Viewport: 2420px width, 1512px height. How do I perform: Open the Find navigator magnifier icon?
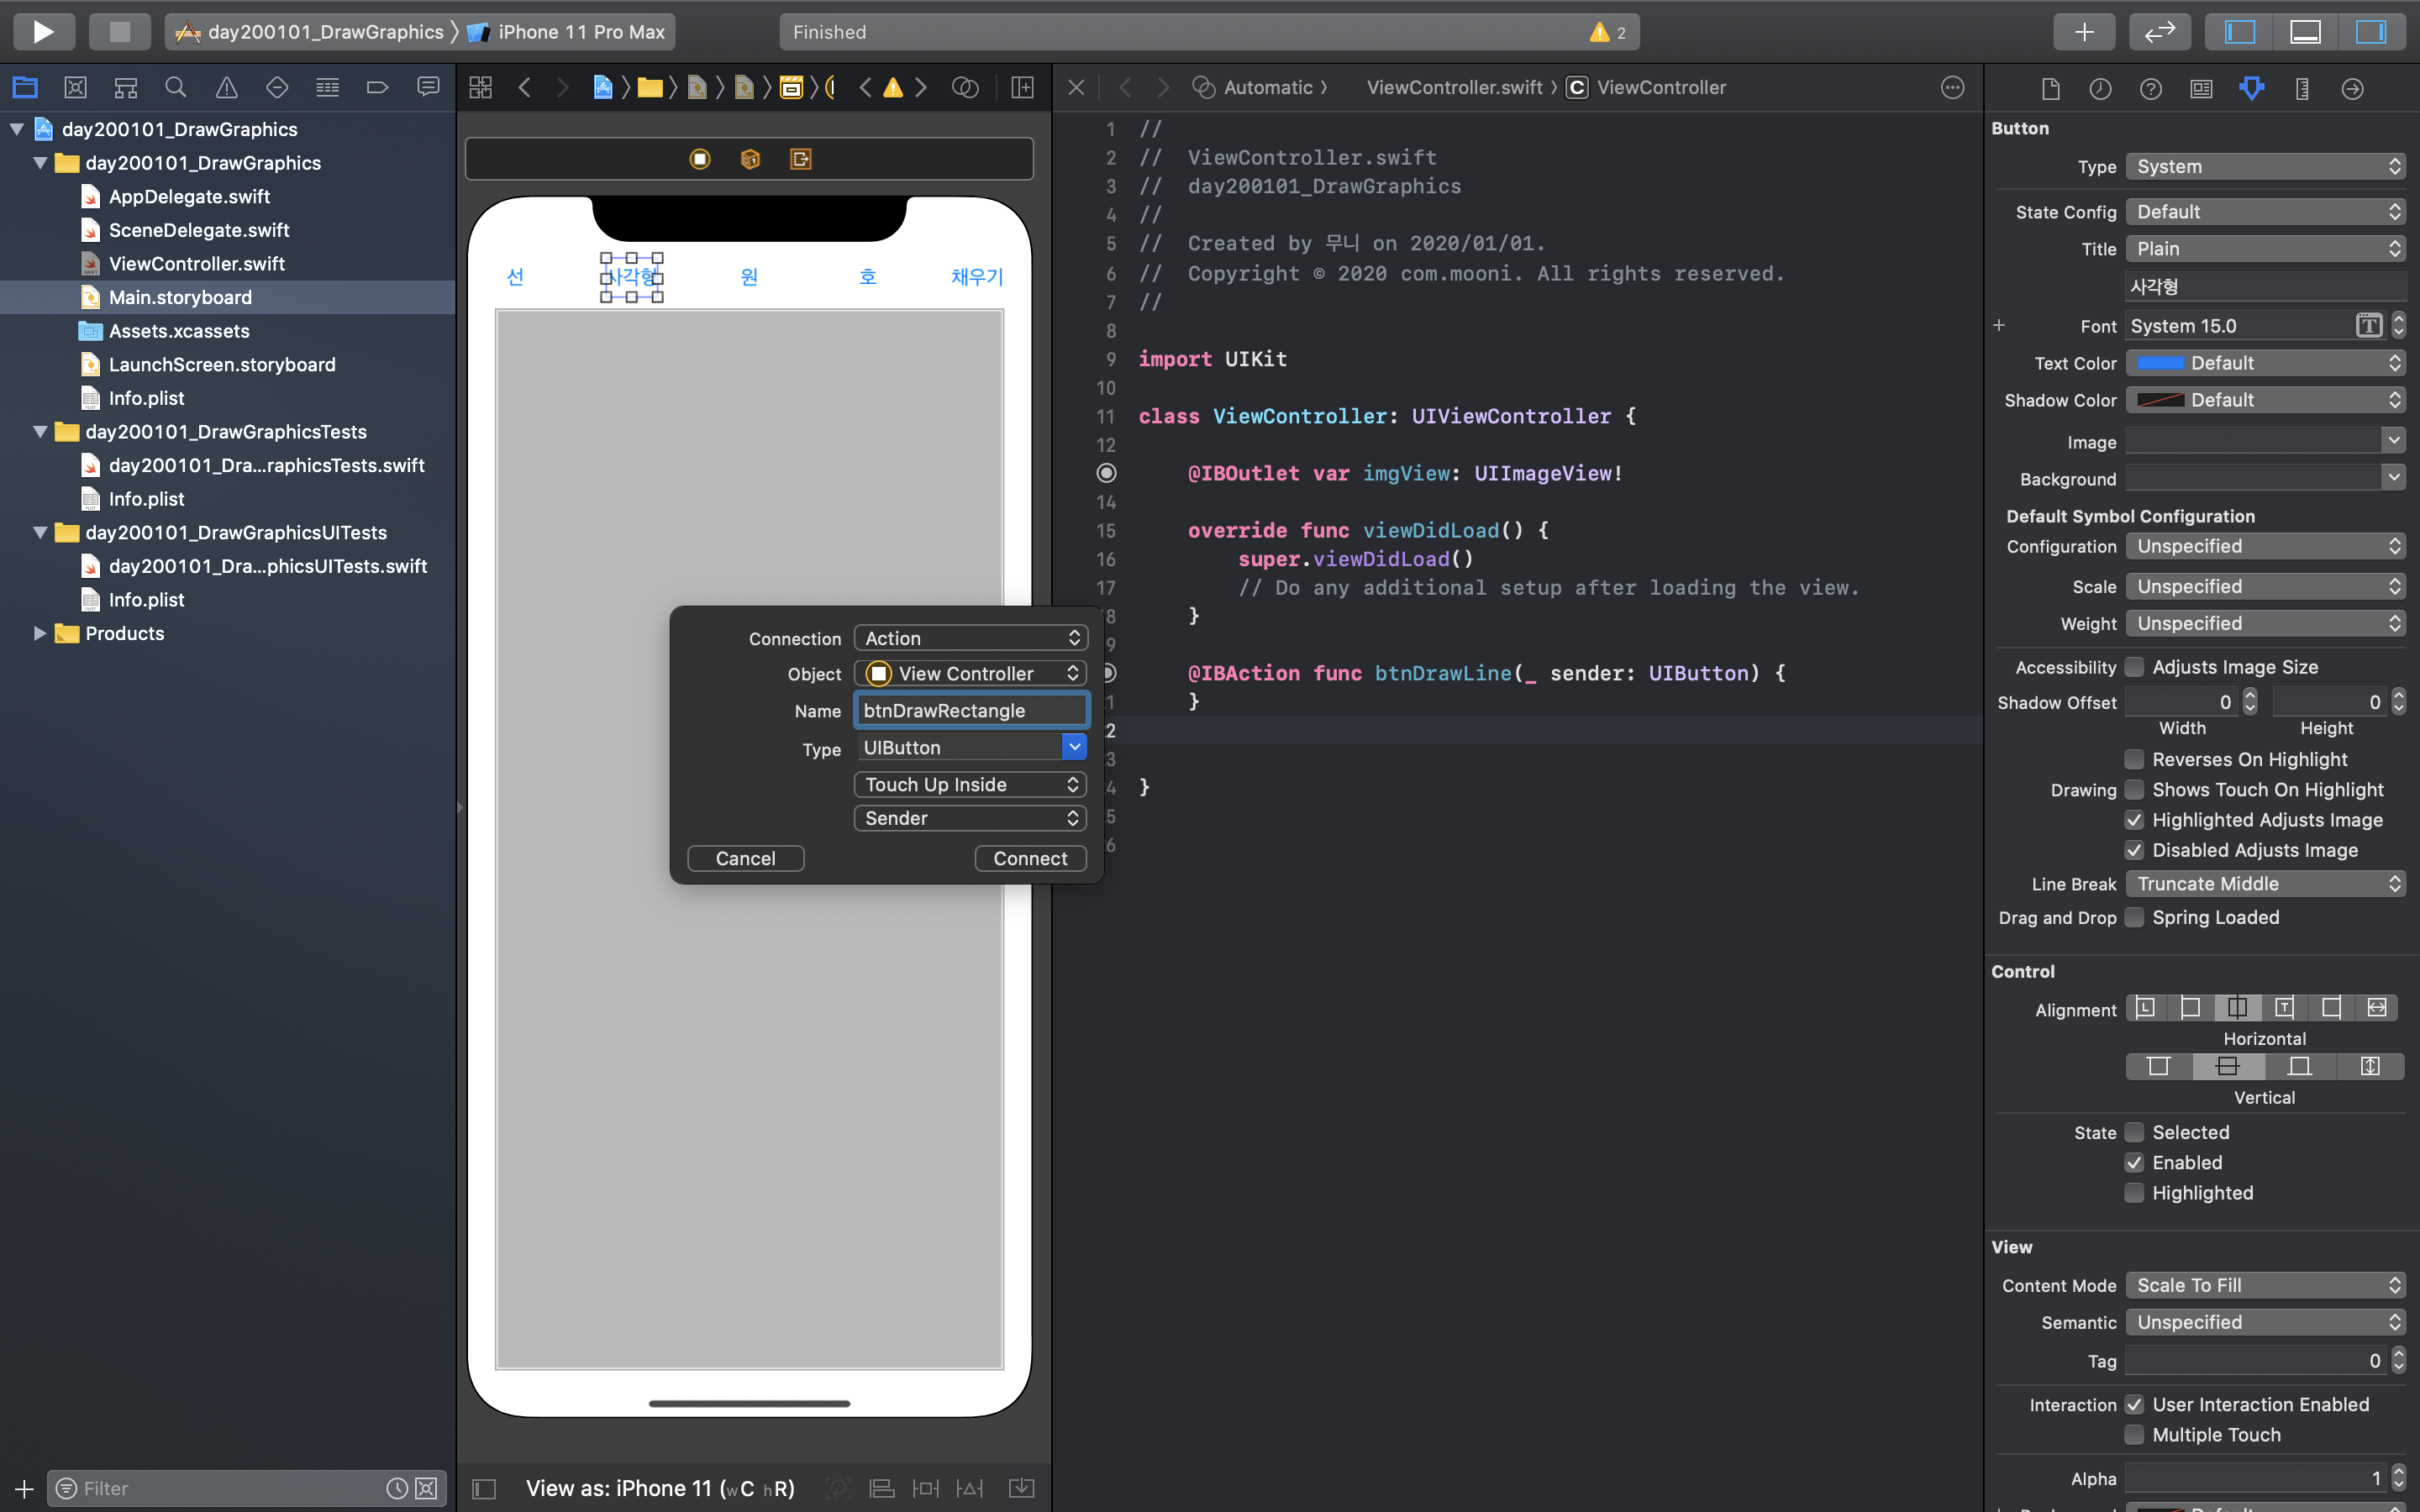(x=176, y=88)
